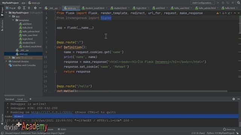The width and height of the screenshot is (241, 135).
Task: Click the MyFlaskProject breadcrumb
Action: tap(10, 3)
